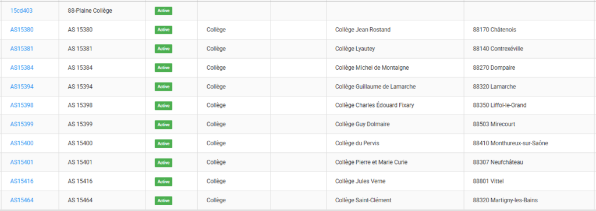Click the Active badge for 88-Plaine Collège

(x=164, y=11)
